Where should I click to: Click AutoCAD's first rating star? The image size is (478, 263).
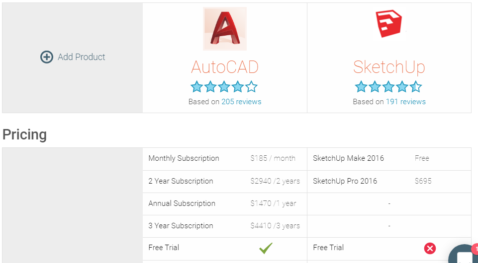(x=196, y=87)
